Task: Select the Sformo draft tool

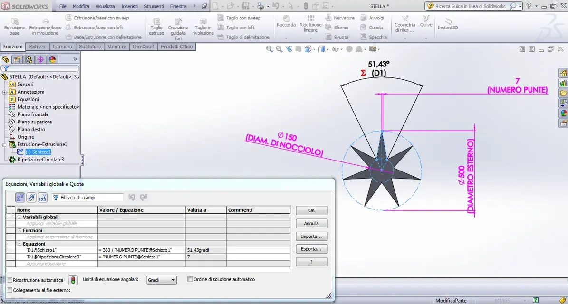Action: click(337, 28)
